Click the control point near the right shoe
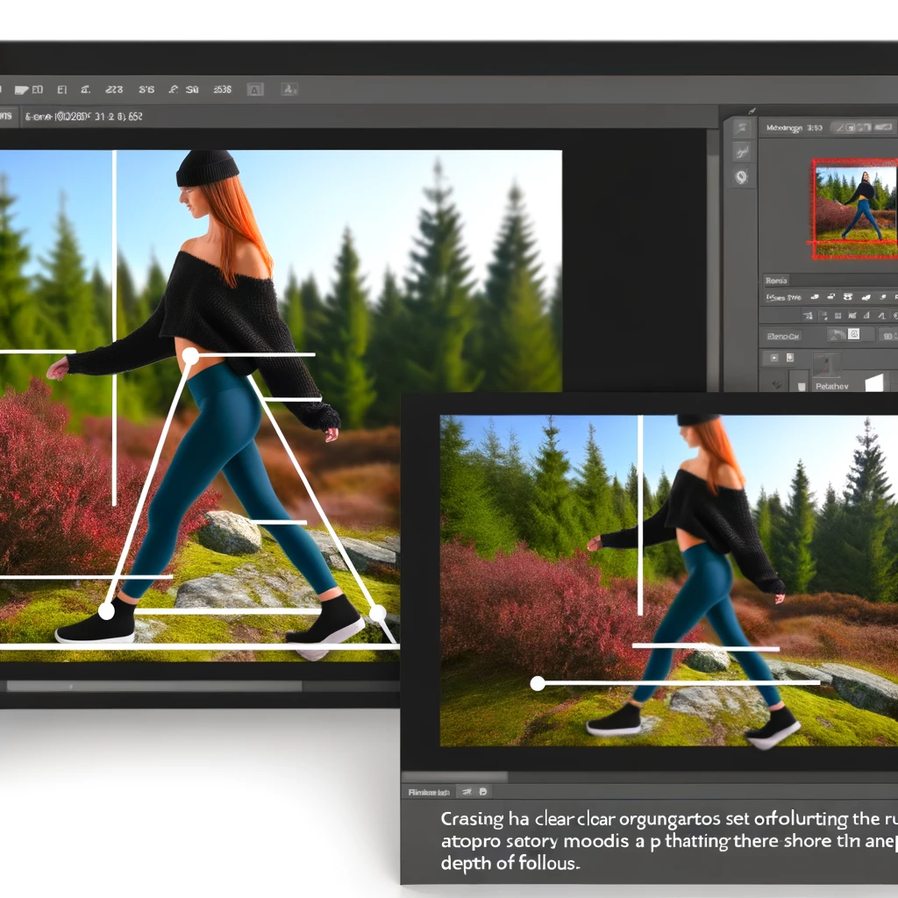This screenshot has height=898, width=898. tap(378, 614)
